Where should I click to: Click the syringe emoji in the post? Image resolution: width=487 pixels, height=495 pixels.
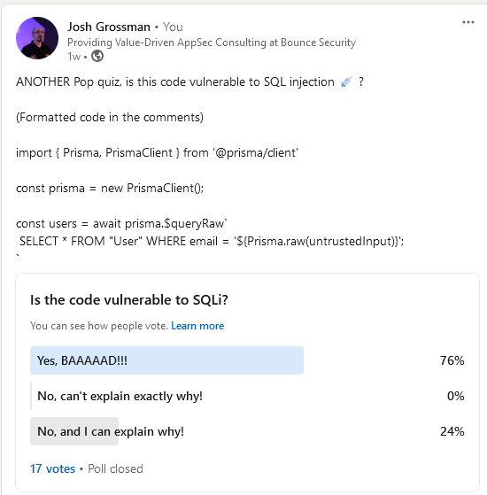(x=346, y=82)
